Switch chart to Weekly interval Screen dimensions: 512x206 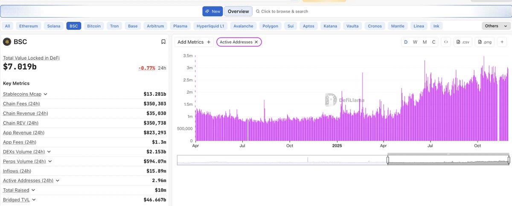pos(415,42)
